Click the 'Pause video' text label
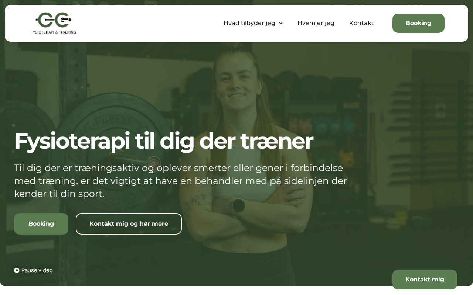 (x=37, y=270)
